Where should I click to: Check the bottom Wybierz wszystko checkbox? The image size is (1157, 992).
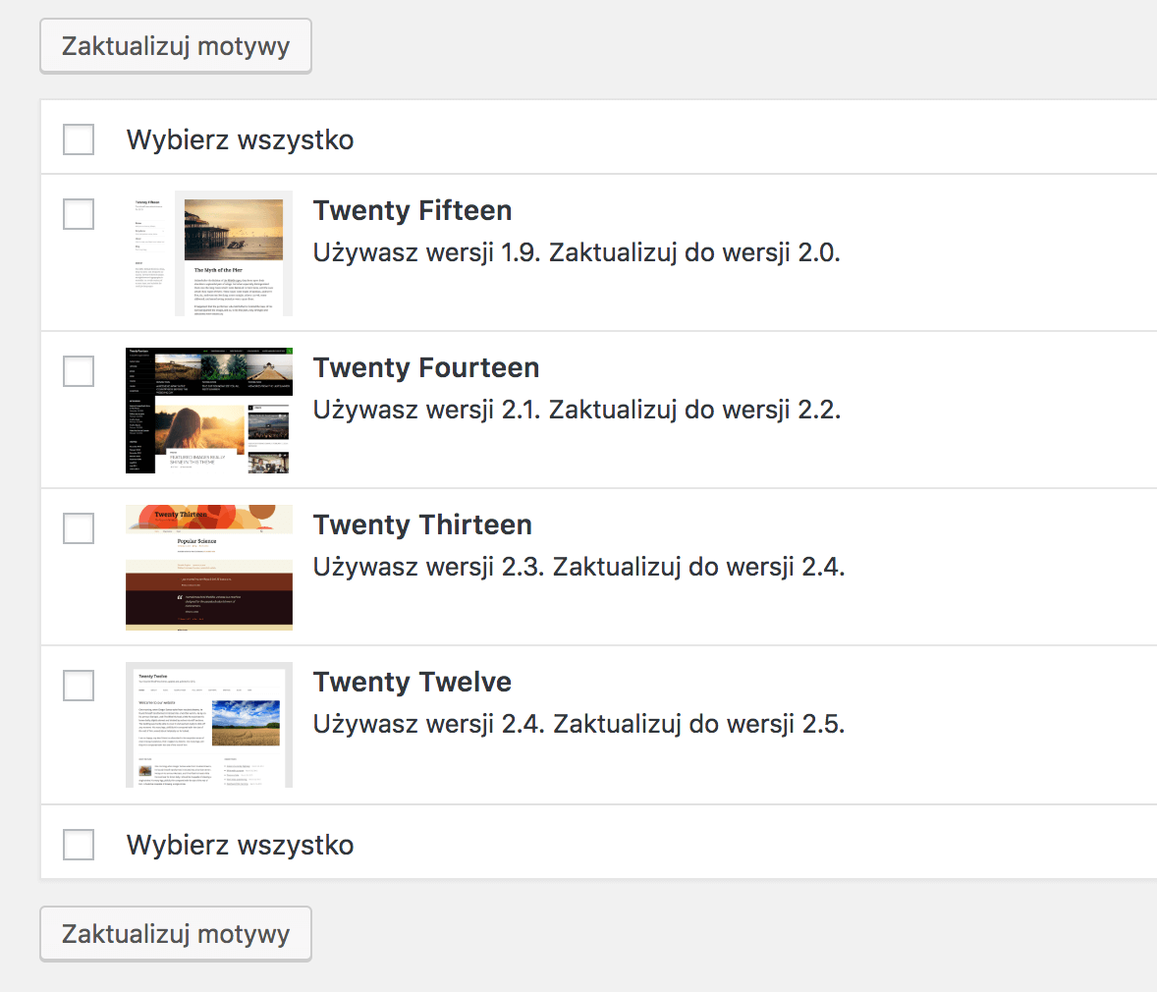(x=79, y=845)
